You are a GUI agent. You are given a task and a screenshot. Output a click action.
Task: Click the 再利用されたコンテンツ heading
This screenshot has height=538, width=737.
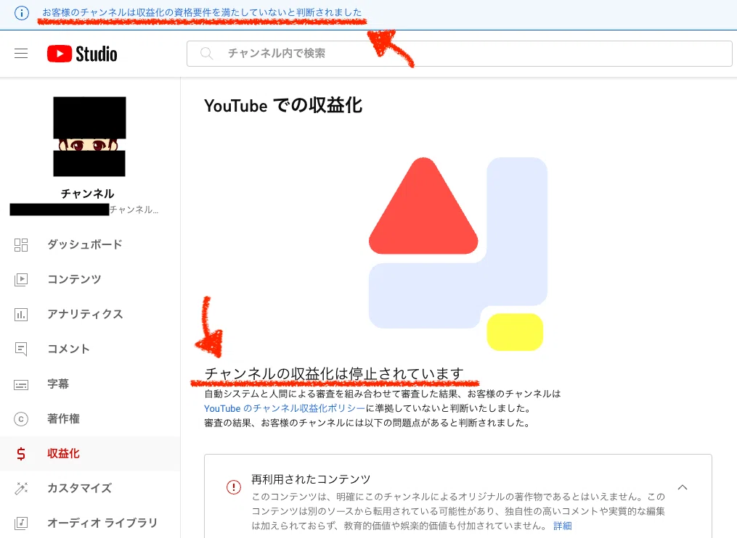[311, 479]
